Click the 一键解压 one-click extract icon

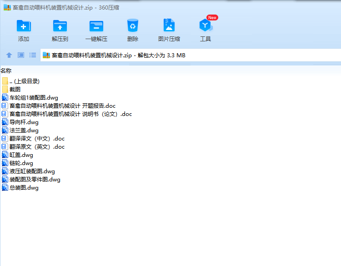click(96, 26)
